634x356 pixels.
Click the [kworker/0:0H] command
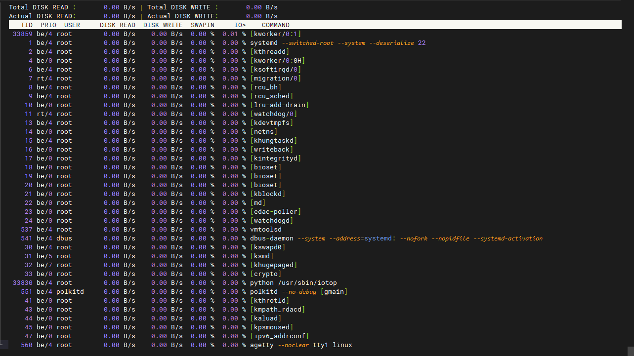click(x=278, y=61)
